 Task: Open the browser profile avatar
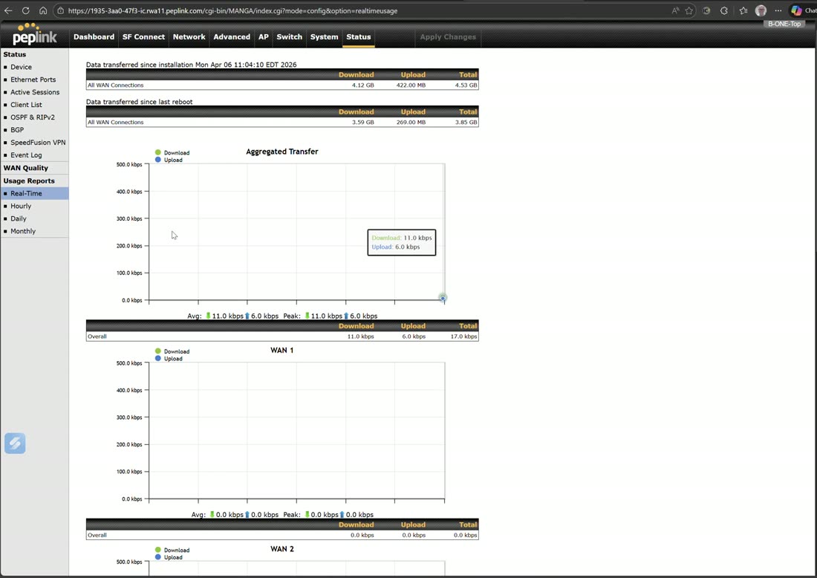click(761, 10)
